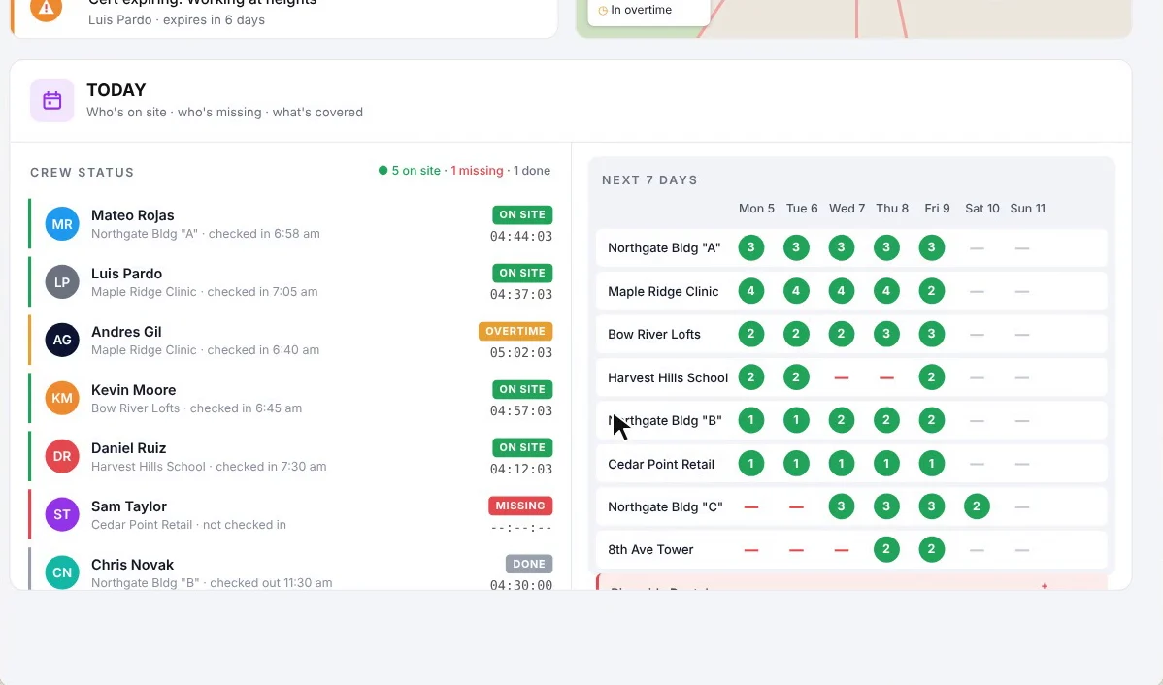Image resolution: width=1163 pixels, height=685 pixels.
Task: Open 8th Ave Tower schedule row
Action: click(851, 549)
